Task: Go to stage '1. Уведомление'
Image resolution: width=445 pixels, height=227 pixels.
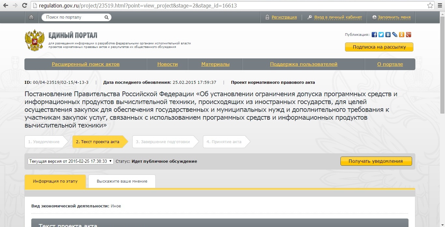Action: click(44, 142)
